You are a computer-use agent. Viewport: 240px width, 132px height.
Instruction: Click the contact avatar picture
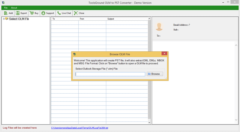pos(159,26)
